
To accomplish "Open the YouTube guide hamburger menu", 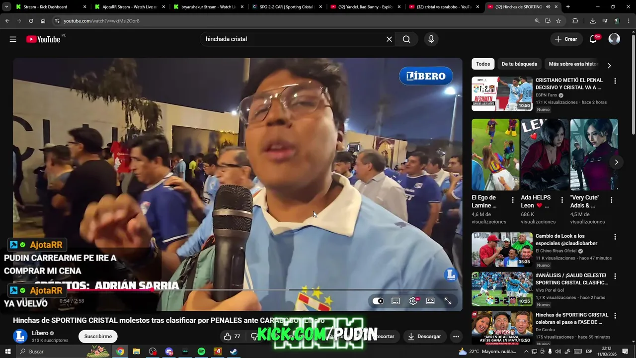I will (x=13, y=39).
